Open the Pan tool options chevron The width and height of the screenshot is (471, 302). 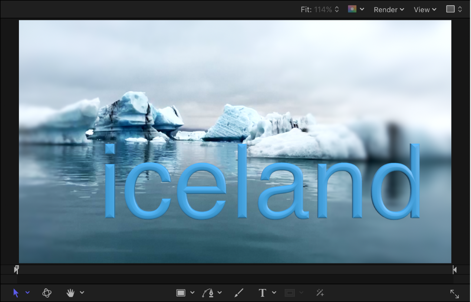(x=82, y=292)
